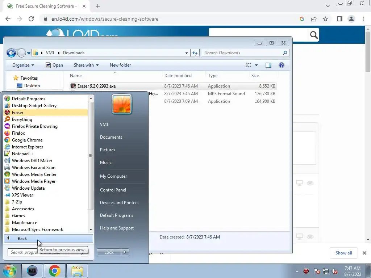The height and width of the screenshot is (278, 371).
Task: Open Windows Update from the programs list
Action: point(46,188)
